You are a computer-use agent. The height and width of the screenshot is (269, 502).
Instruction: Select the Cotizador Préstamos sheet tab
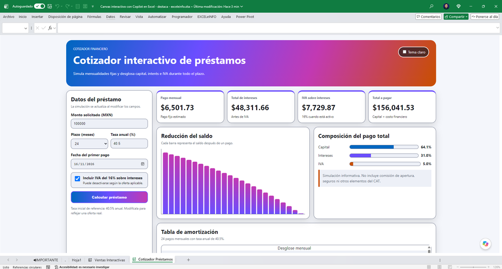coord(152,259)
